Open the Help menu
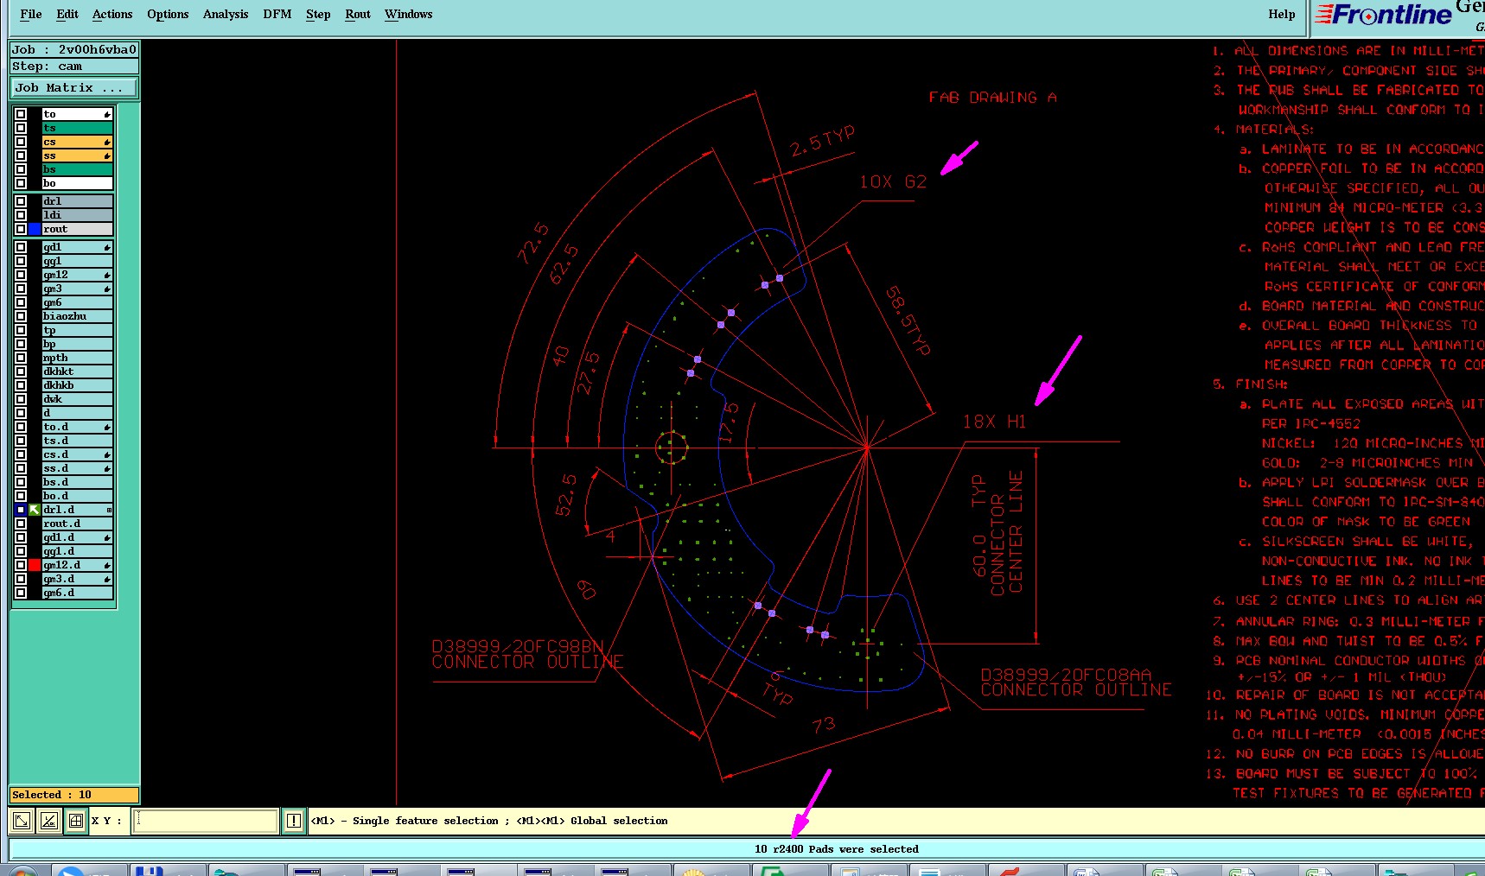1485x876 pixels. pyautogui.click(x=1282, y=14)
